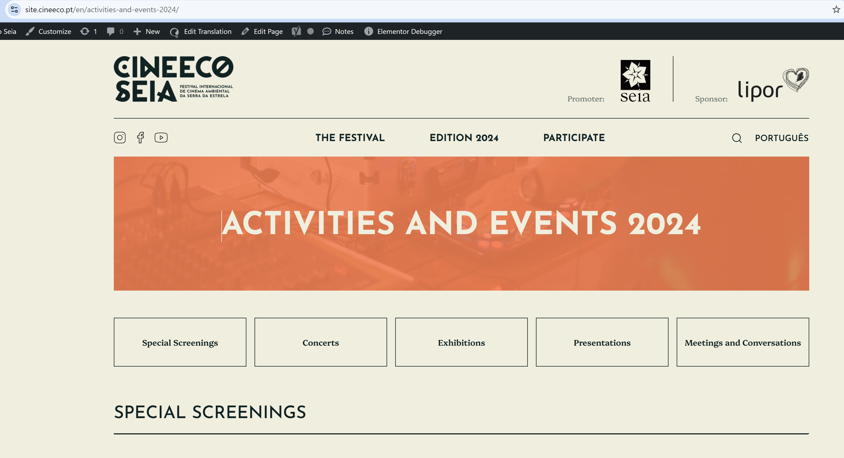Open EDITION 2024 menu
Screen dimensions: 844x458
(464, 138)
